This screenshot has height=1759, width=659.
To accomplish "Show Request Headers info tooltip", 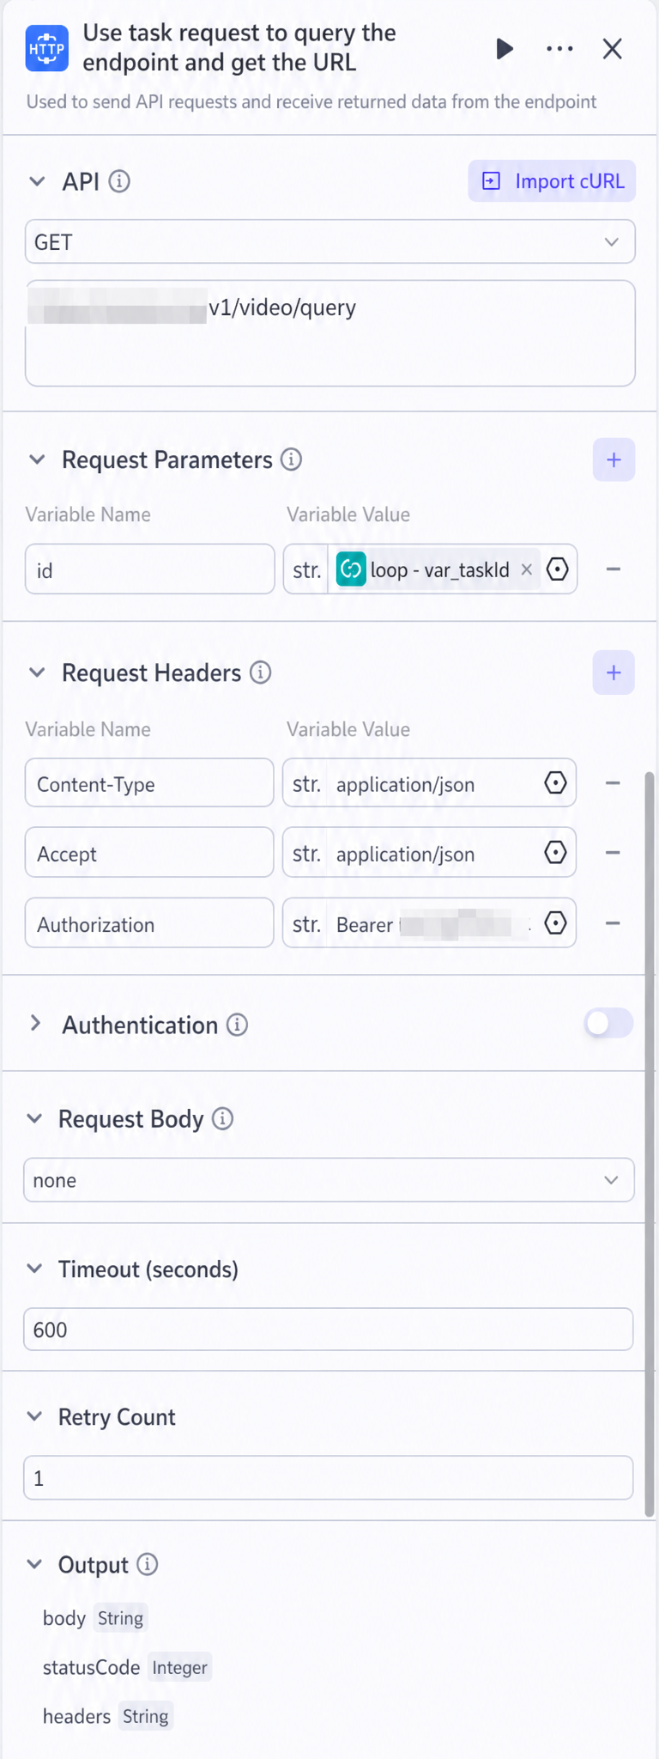I will (261, 673).
